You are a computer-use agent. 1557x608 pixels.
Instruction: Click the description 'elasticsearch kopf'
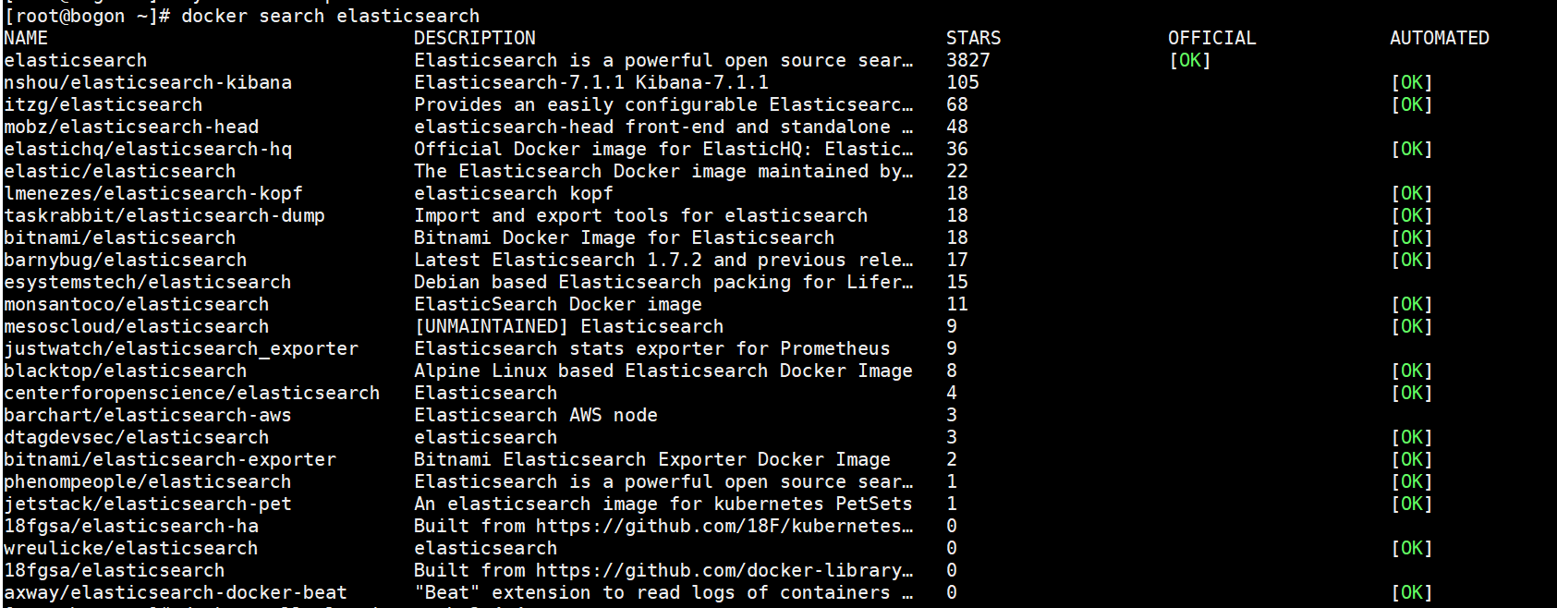[x=514, y=193]
